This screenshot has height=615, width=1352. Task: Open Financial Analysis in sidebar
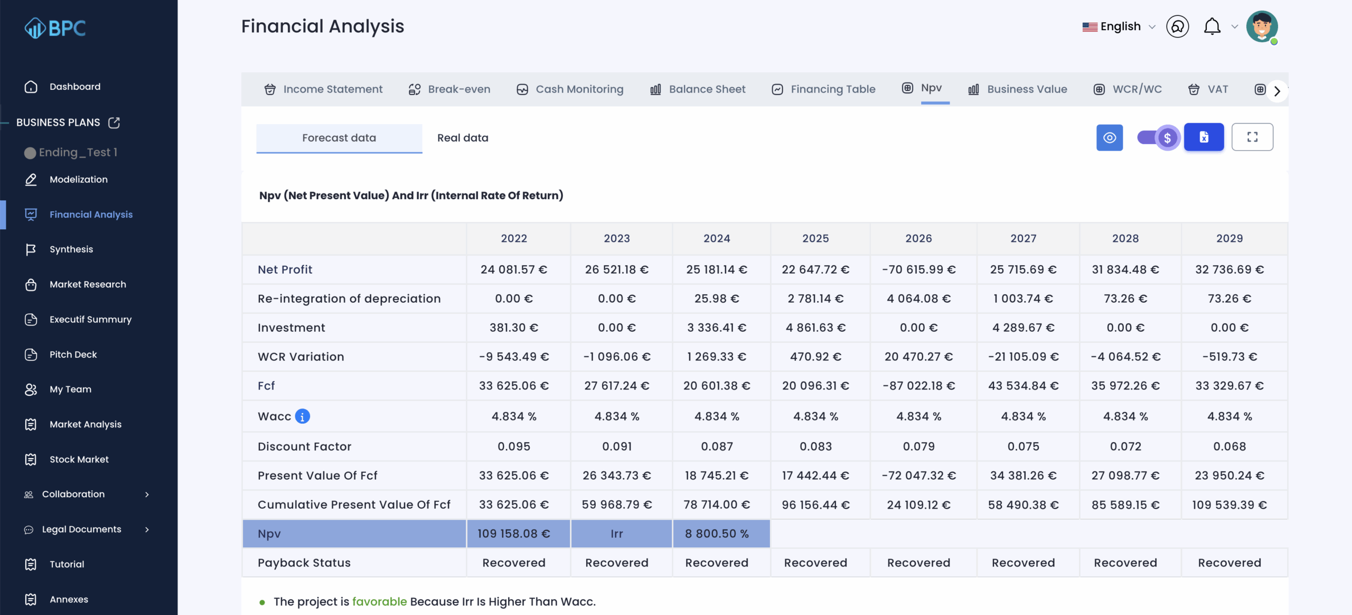(x=91, y=215)
